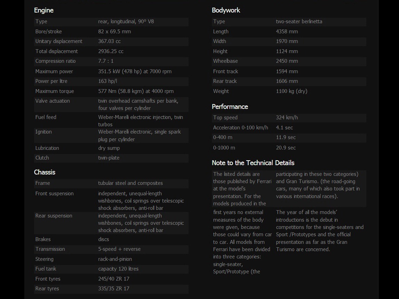Select the Total displacement row label

click(x=57, y=51)
